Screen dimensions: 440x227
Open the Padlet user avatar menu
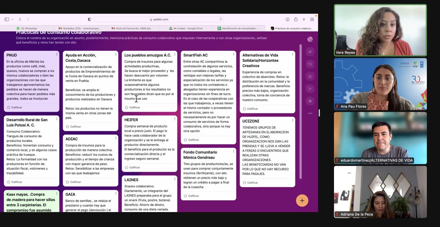coord(310,39)
